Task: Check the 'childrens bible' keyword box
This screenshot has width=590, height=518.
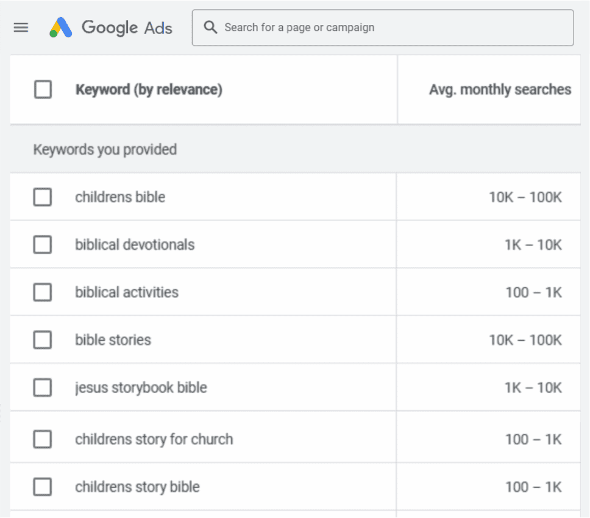Action: 43,197
